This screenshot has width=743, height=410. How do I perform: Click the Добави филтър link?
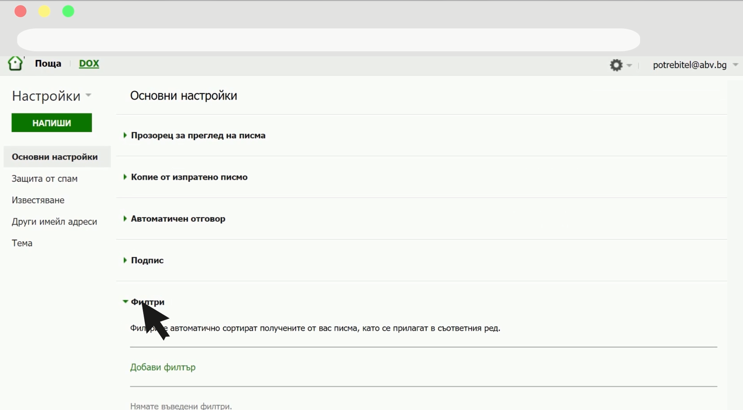point(163,367)
